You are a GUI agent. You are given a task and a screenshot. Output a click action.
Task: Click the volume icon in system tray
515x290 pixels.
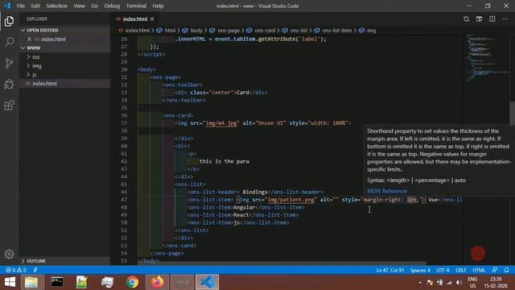click(x=459, y=283)
